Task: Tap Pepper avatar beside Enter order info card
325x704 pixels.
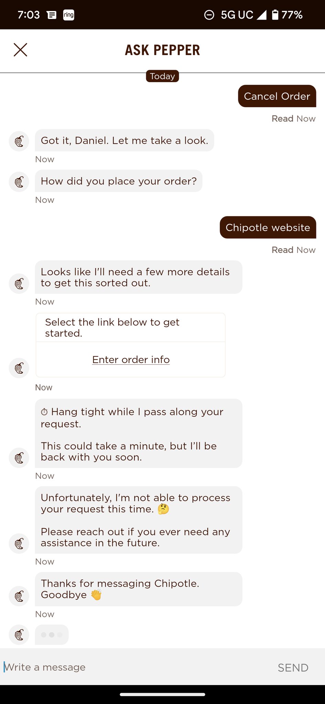Action: (19, 368)
